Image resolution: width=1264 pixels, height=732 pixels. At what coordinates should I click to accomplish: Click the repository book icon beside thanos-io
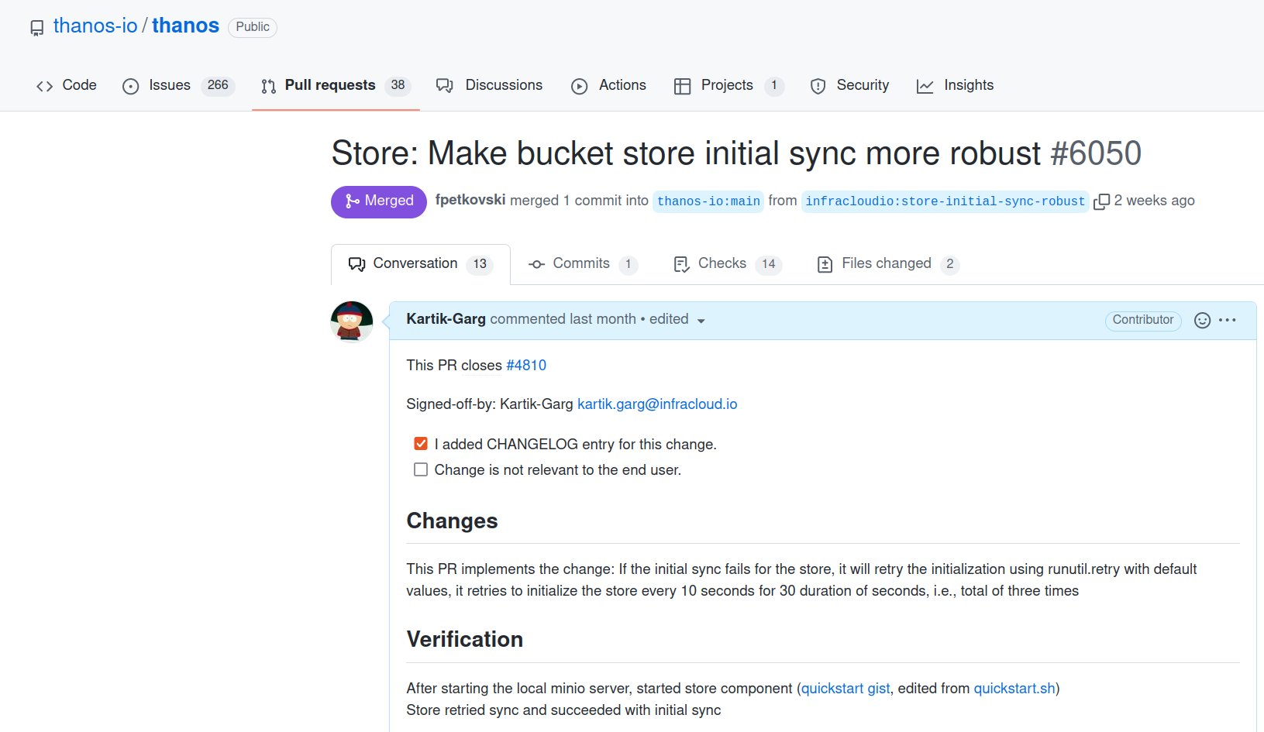point(36,26)
